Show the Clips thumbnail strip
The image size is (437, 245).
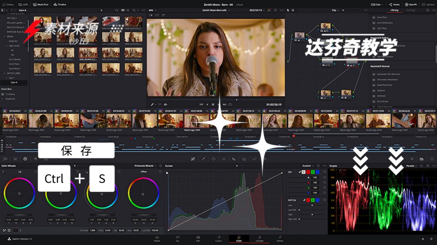[376, 4]
